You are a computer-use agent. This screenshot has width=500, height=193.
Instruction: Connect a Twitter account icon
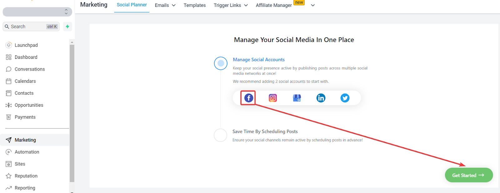345,98
